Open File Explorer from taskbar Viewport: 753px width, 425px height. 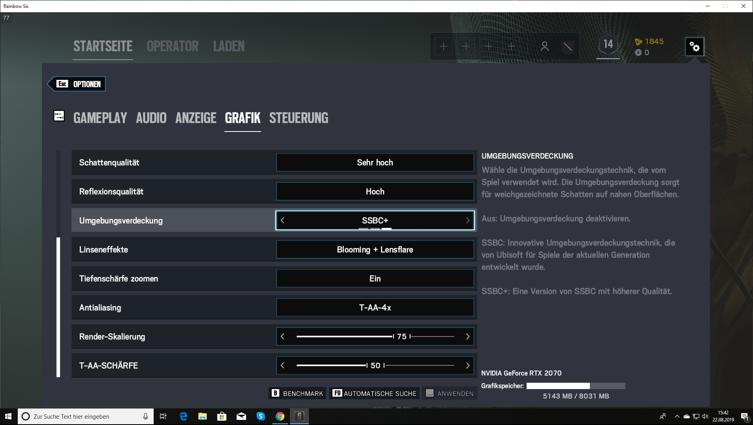[x=203, y=416]
